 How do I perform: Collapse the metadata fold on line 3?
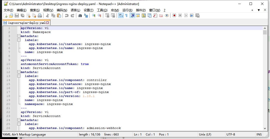[x=19, y=36]
